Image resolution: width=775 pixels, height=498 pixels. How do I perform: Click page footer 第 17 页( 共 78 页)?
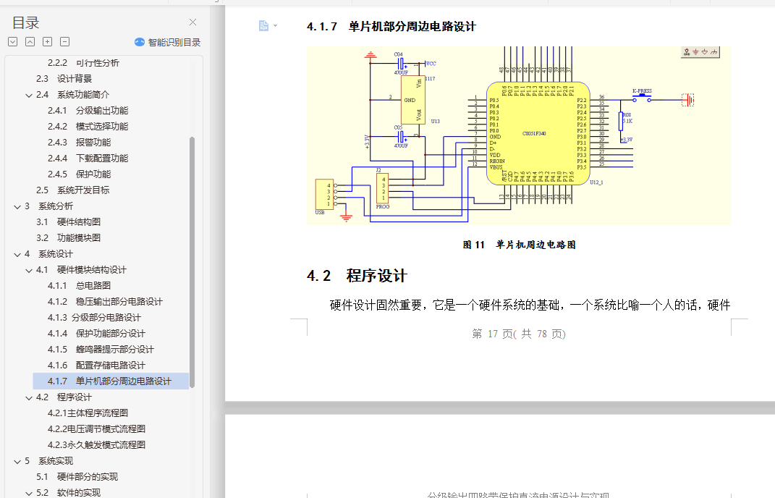pyautogui.click(x=519, y=334)
